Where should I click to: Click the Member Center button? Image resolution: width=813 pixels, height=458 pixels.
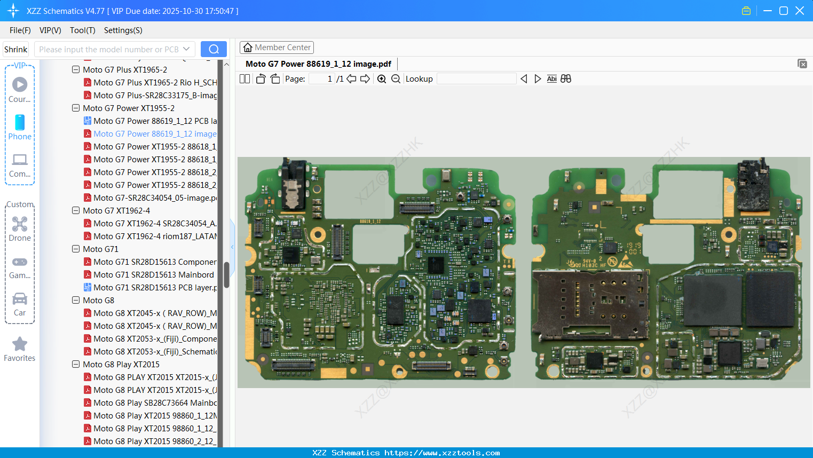point(277,48)
